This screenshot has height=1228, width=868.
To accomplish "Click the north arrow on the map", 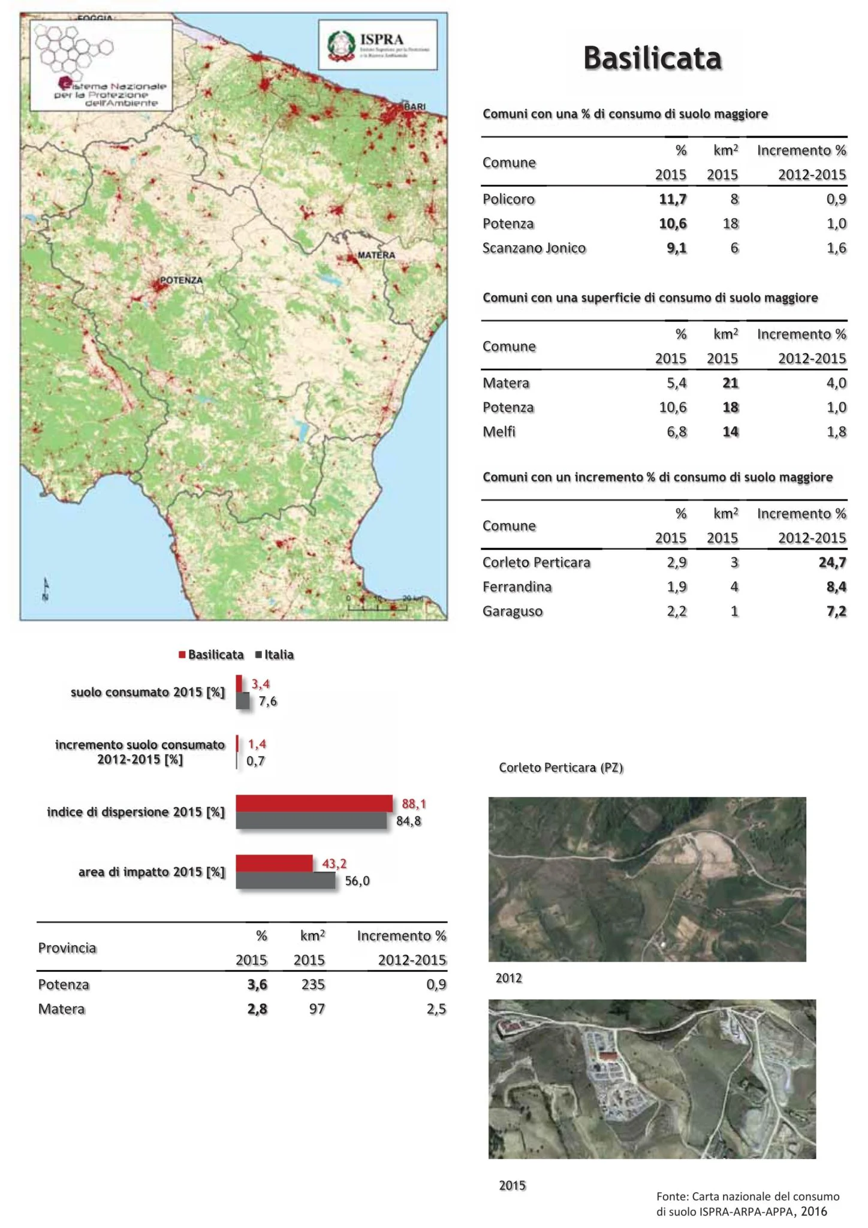I will point(46,589).
